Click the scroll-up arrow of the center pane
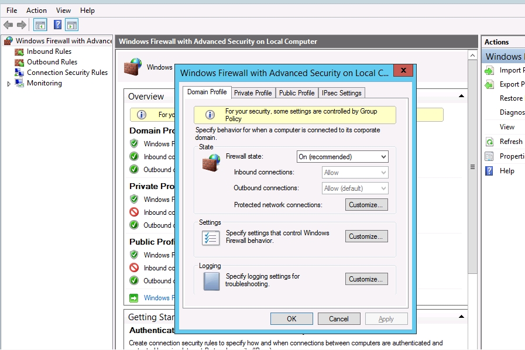Image resolution: width=525 pixels, height=350 pixels. click(472, 56)
